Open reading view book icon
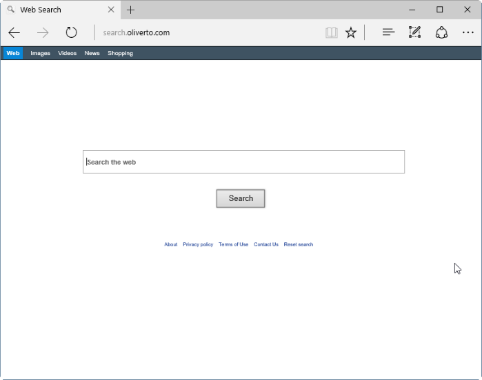Viewport: 482px width, 380px height. [x=332, y=32]
